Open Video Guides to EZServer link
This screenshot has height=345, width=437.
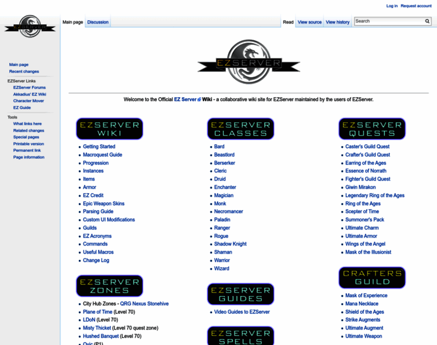241,312
